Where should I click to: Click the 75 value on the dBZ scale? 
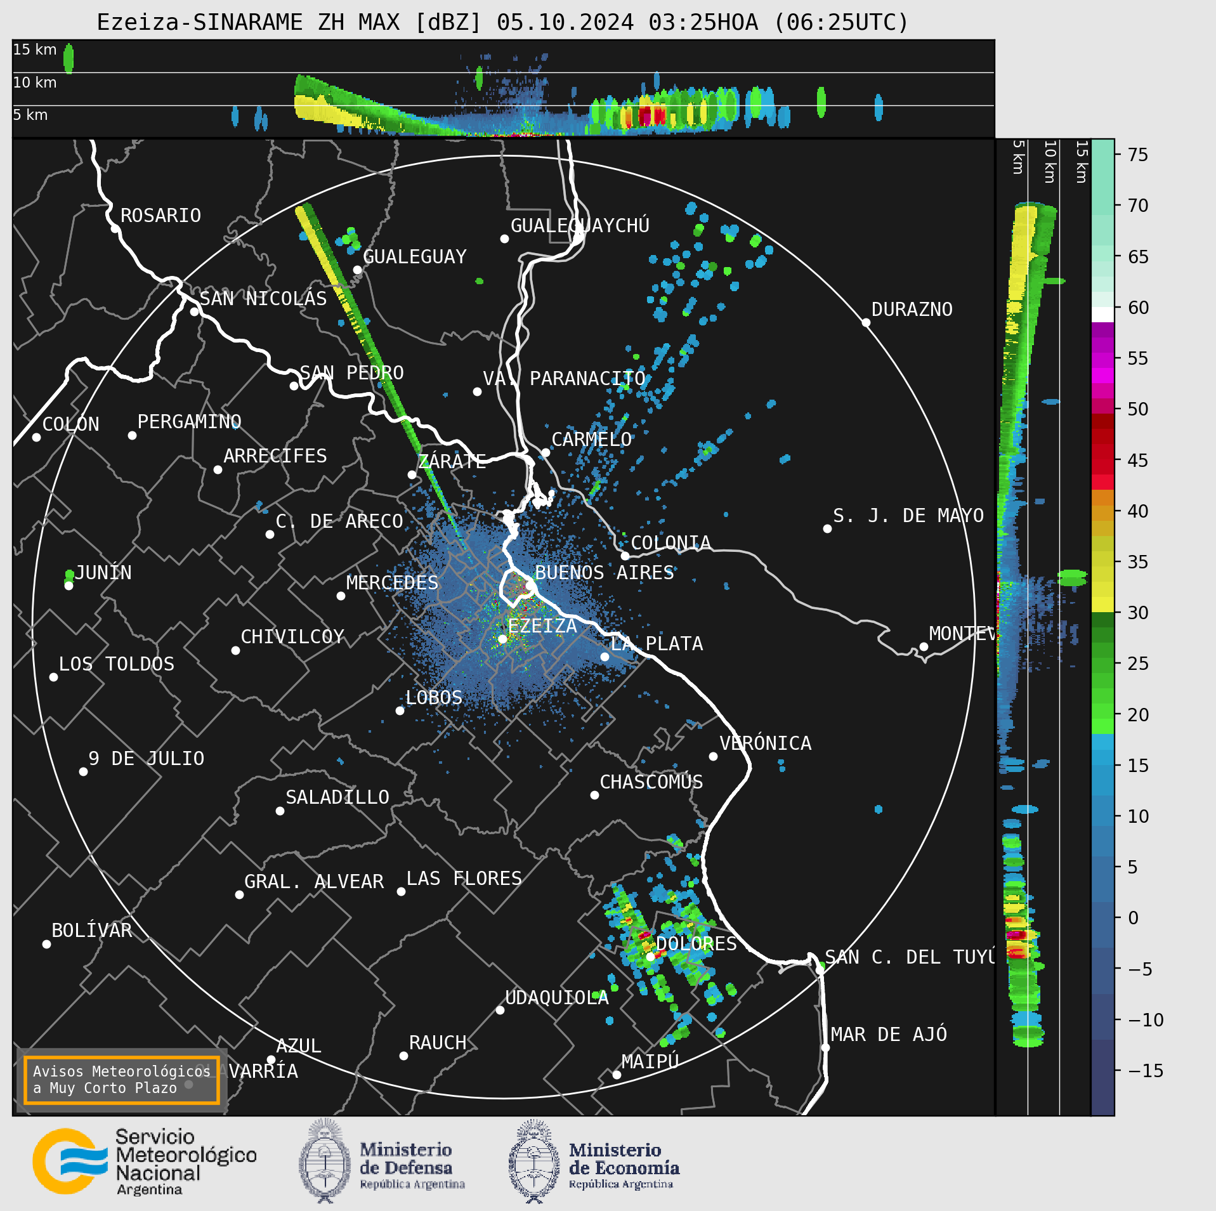[1139, 155]
